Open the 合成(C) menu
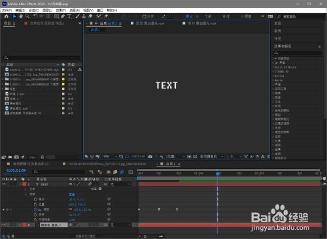The image size is (327, 239). click(x=34, y=10)
